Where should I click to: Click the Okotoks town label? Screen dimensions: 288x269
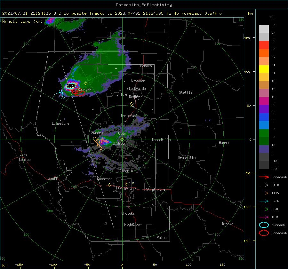(x=128, y=213)
